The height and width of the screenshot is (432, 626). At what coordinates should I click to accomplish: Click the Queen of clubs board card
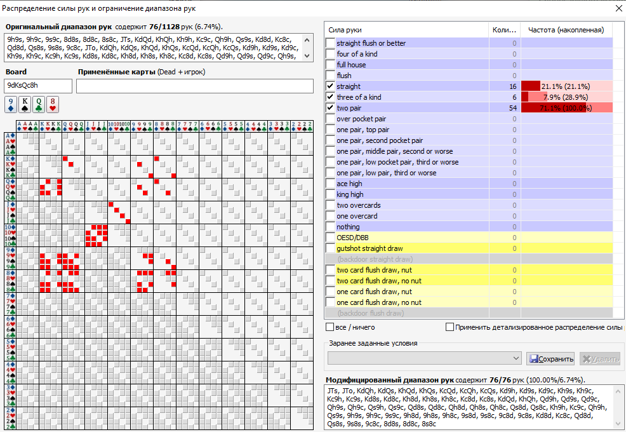39,104
